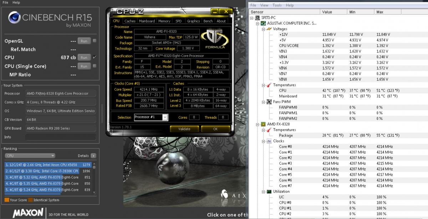Click the OK button in CPU-Z
The image size is (428, 219).
(x=215, y=129)
